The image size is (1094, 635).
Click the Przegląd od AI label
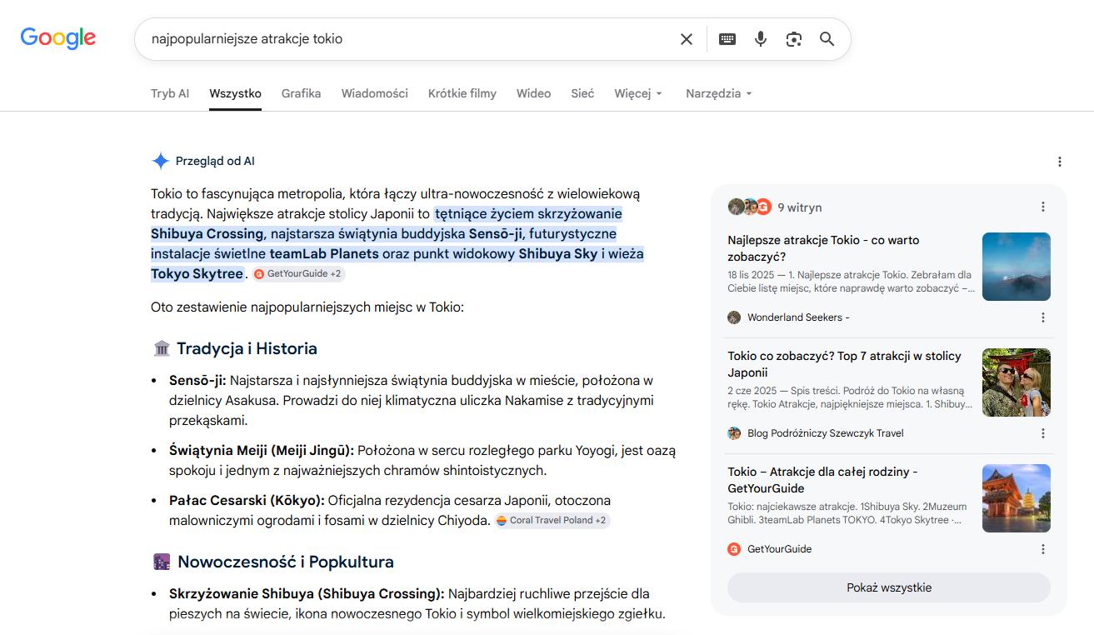tap(215, 161)
